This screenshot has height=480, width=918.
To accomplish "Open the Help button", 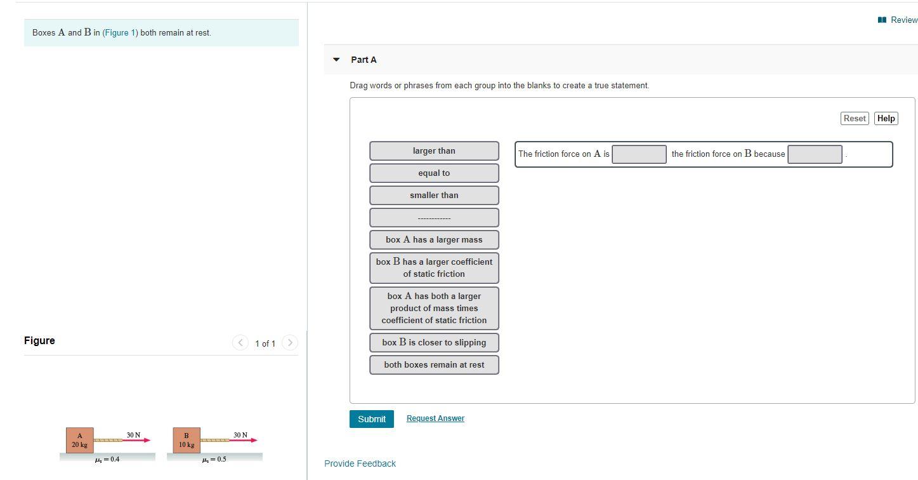I will (886, 118).
